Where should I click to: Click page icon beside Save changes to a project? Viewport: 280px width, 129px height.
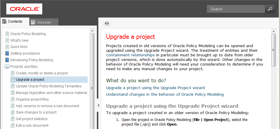pos(12,112)
